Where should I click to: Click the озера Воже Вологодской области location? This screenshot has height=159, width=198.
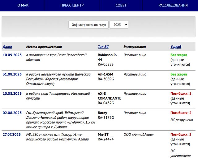[x=56, y=57]
